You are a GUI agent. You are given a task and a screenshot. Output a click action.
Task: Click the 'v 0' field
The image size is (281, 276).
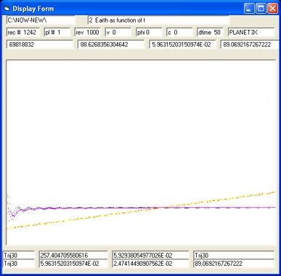(x=118, y=32)
